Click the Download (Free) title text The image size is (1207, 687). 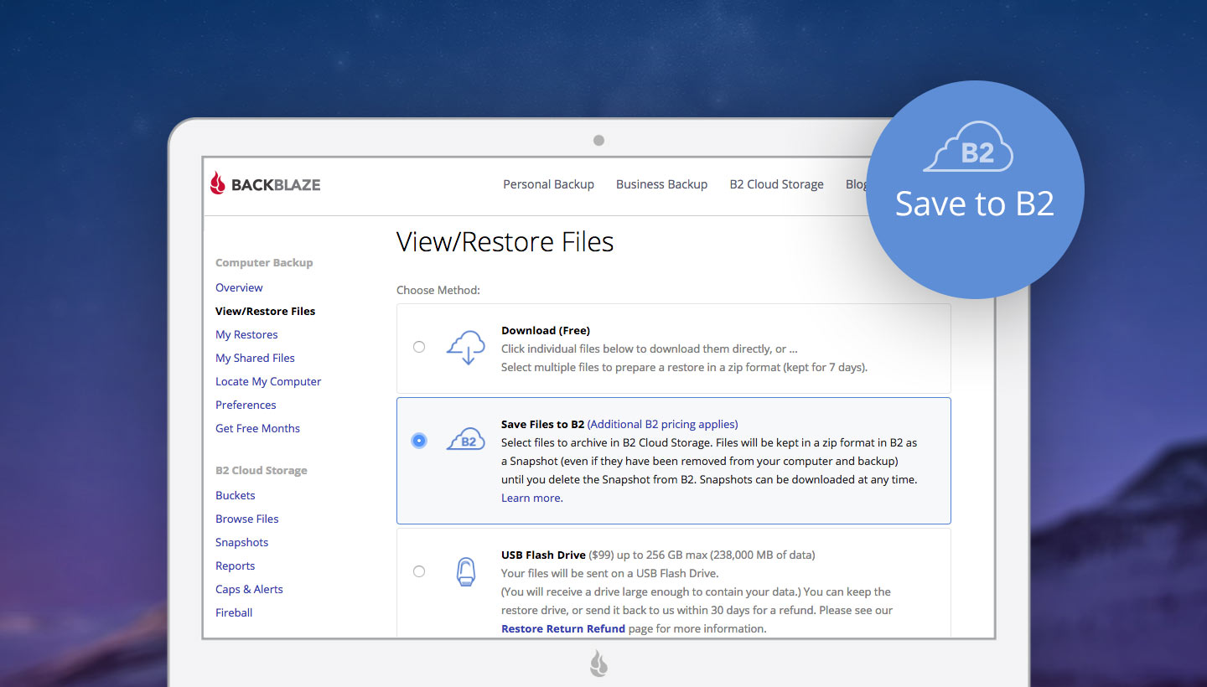coord(546,330)
